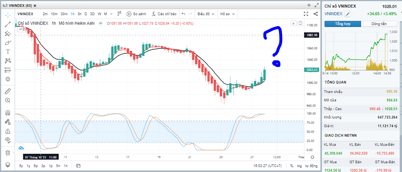Set range to 5y
The height and width of the screenshot is (172, 402).
tap(21, 166)
